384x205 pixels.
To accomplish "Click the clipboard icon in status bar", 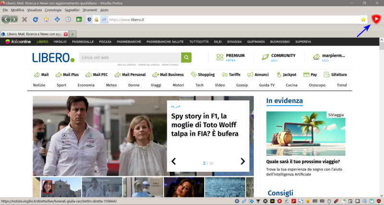I will (329, 201).
